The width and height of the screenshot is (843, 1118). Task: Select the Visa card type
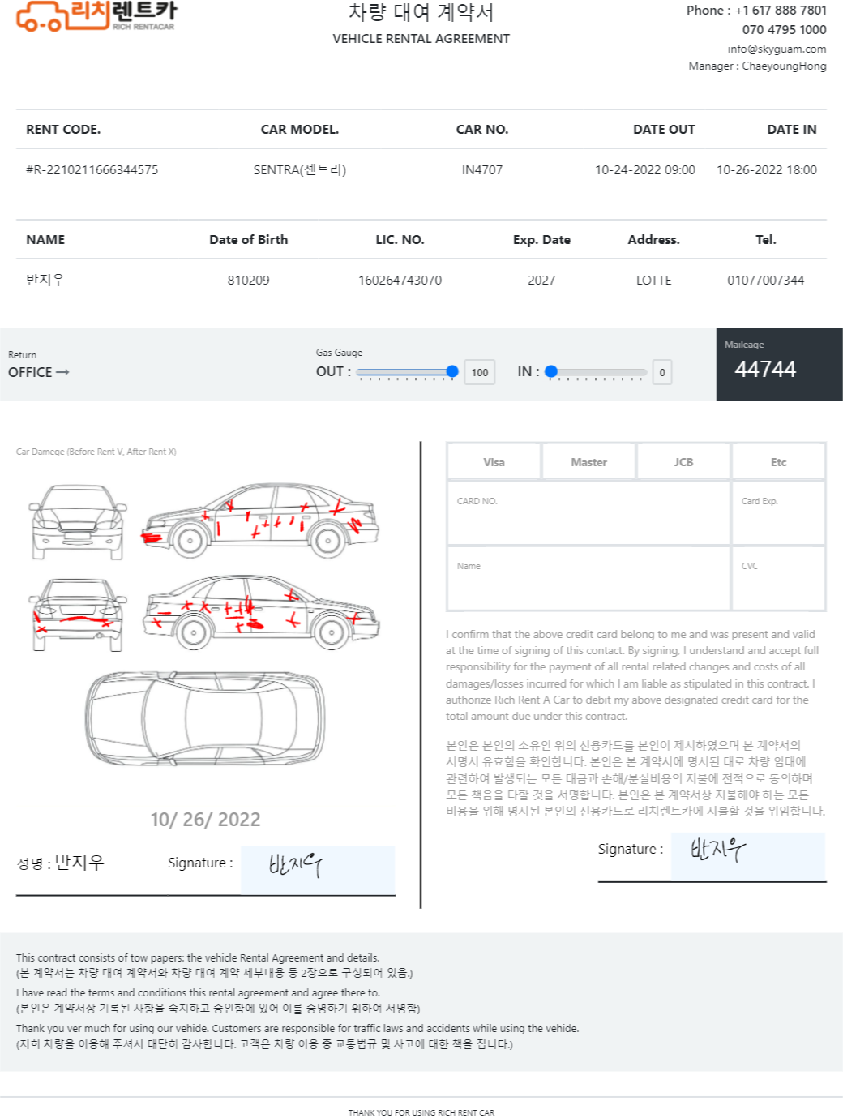click(494, 462)
